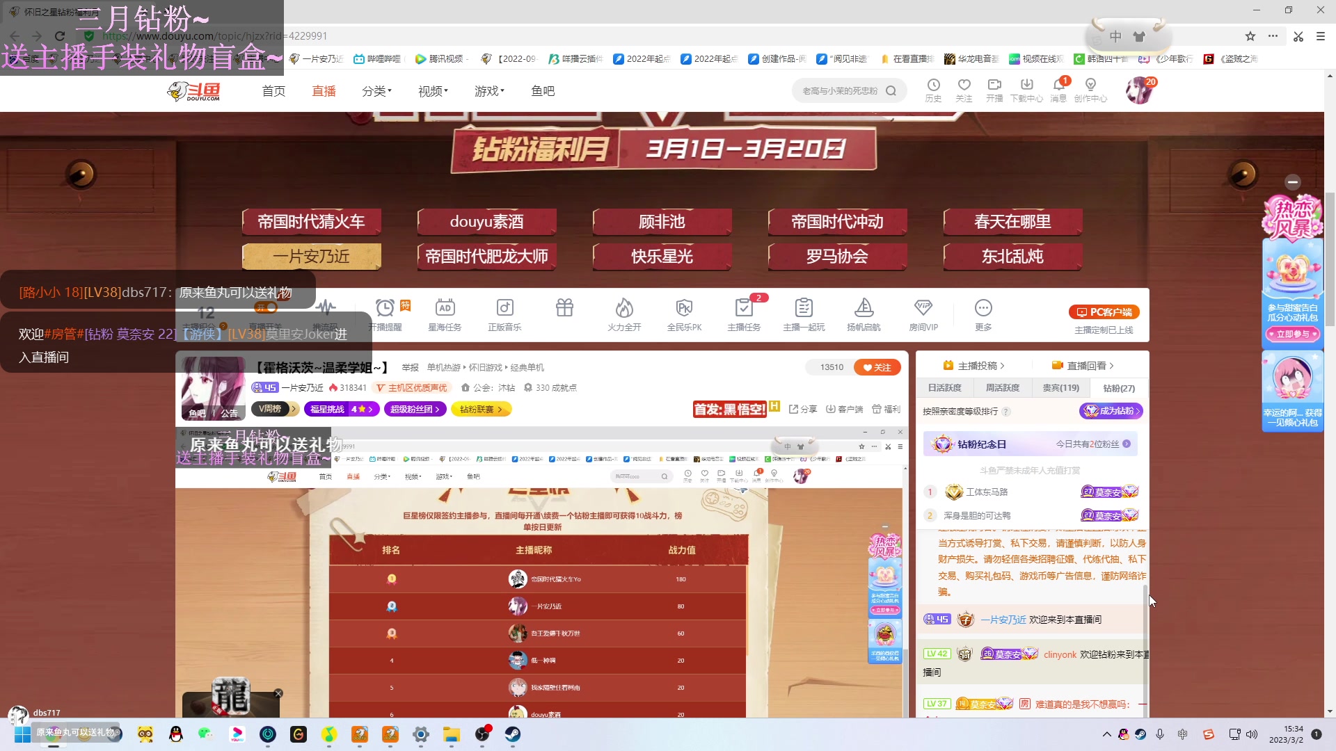Open OBS Studio in the taskbar
The width and height of the screenshot is (1336, 751).
coord(482,734)
